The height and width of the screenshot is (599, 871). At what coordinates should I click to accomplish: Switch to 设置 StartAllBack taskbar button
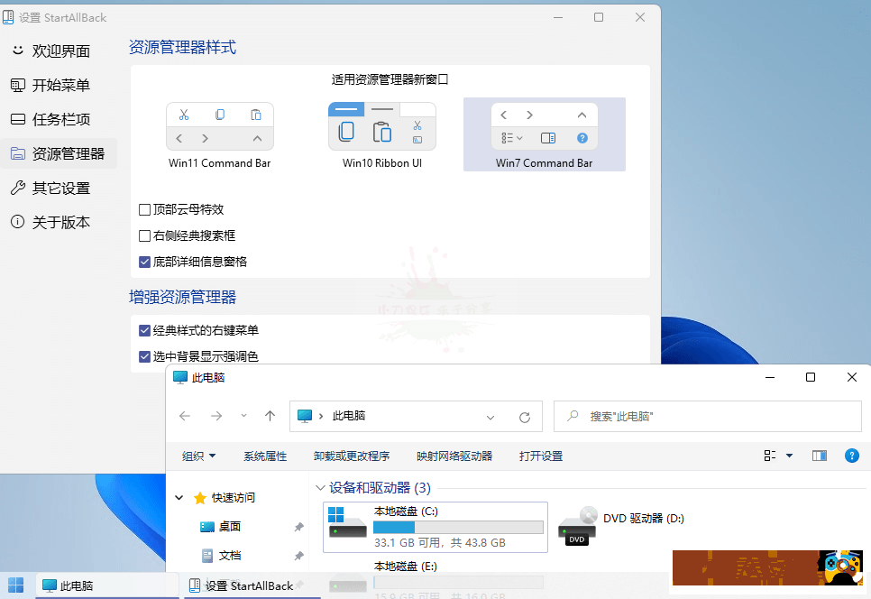[252, 585]
